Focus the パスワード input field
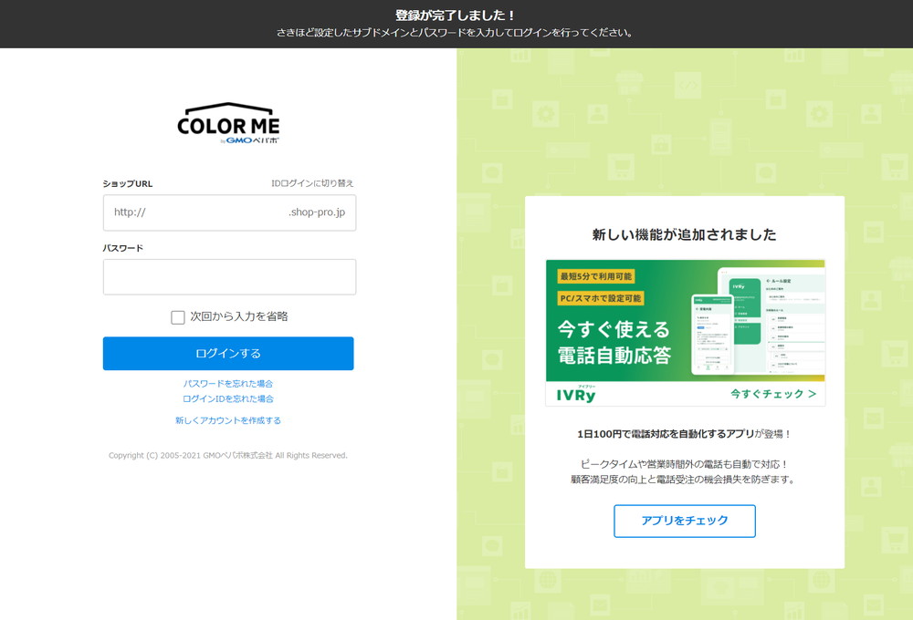The height and width of the screenshot is (620, 913). coord(229,277)
